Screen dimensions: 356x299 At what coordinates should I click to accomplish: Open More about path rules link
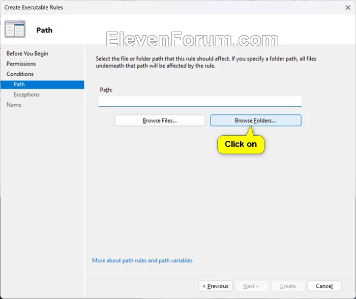point(142,260)
